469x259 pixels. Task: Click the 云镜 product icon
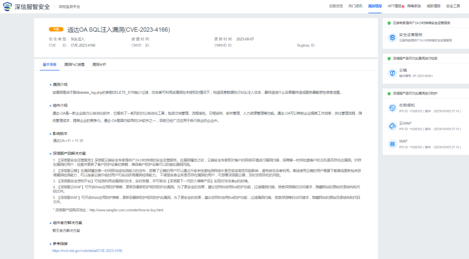[x=392, y=73]
